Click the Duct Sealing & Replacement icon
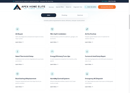Image resolution: width=130 pixels, height=93 pixels. point(18,74)
